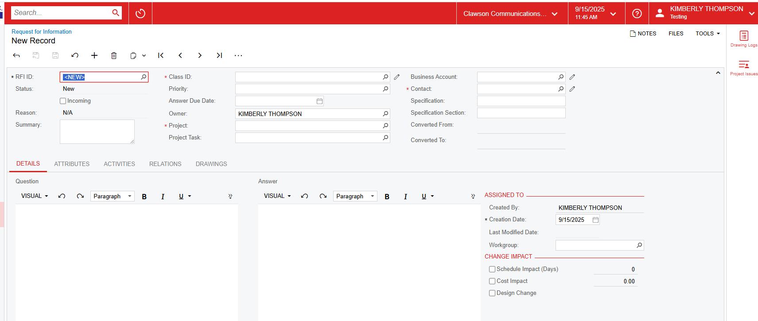Click the add new record plus icon
The width and height of the screenshot is (758, 321).
[94, 55]
